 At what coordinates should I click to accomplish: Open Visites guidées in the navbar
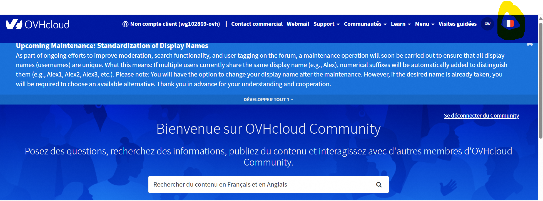tap(457, 24)
